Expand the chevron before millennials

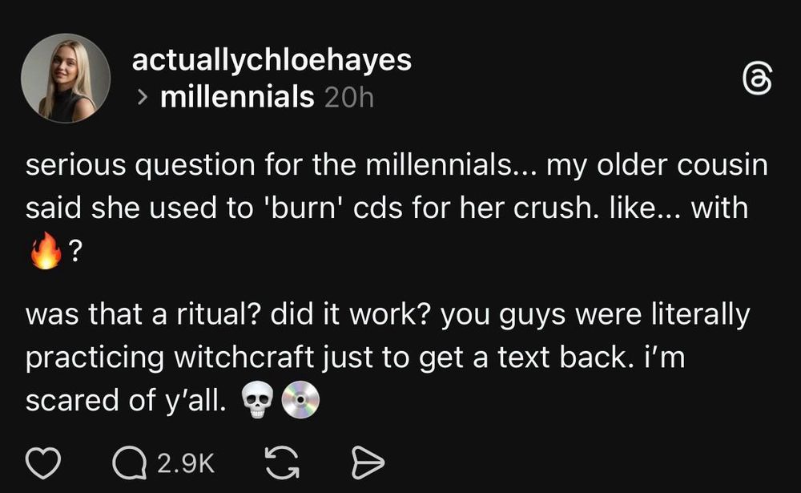tap(143, 97)
